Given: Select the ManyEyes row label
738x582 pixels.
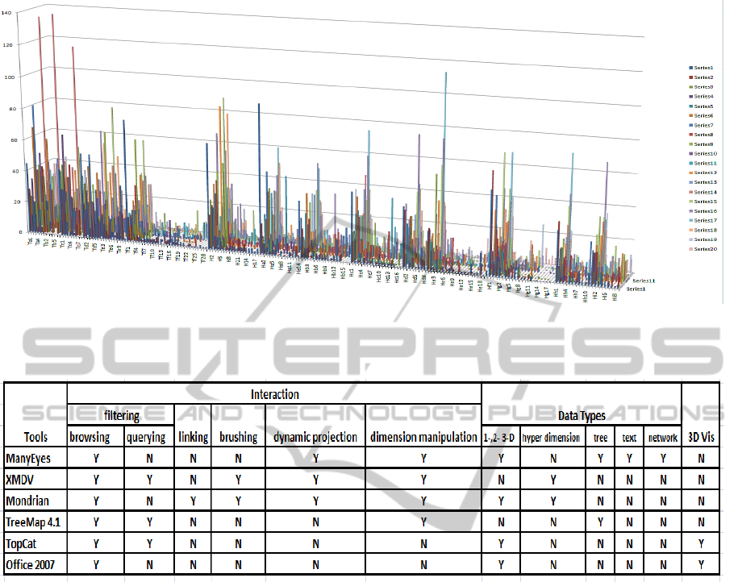Looking at the screenshot, I should click(x=29, y=458).
